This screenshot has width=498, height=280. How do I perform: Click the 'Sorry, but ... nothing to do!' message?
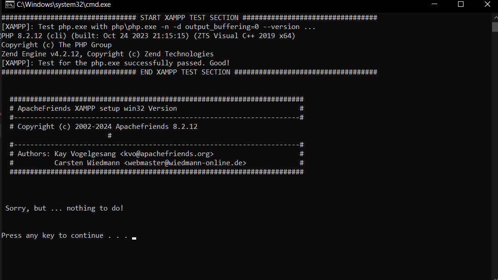click(x=64, y=208)
